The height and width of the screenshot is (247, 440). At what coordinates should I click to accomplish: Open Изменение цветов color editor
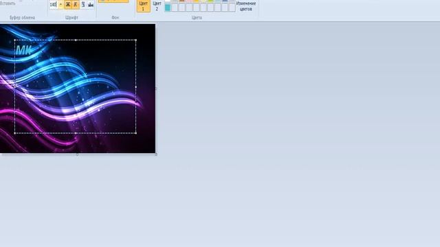[246, 6]
